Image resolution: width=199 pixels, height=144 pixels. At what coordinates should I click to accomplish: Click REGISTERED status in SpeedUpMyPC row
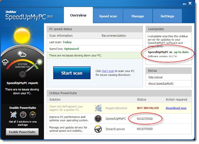coord(145,119)
